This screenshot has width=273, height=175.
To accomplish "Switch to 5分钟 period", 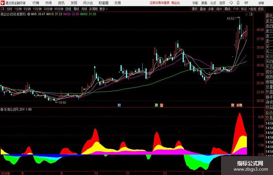I will [27, 9].
